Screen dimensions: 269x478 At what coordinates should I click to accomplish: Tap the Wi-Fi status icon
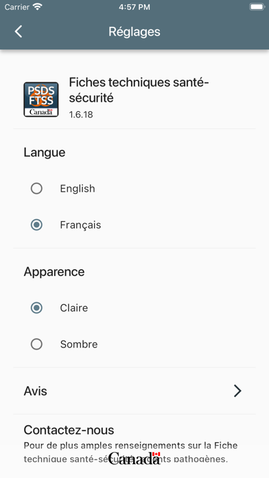[38, 7]
